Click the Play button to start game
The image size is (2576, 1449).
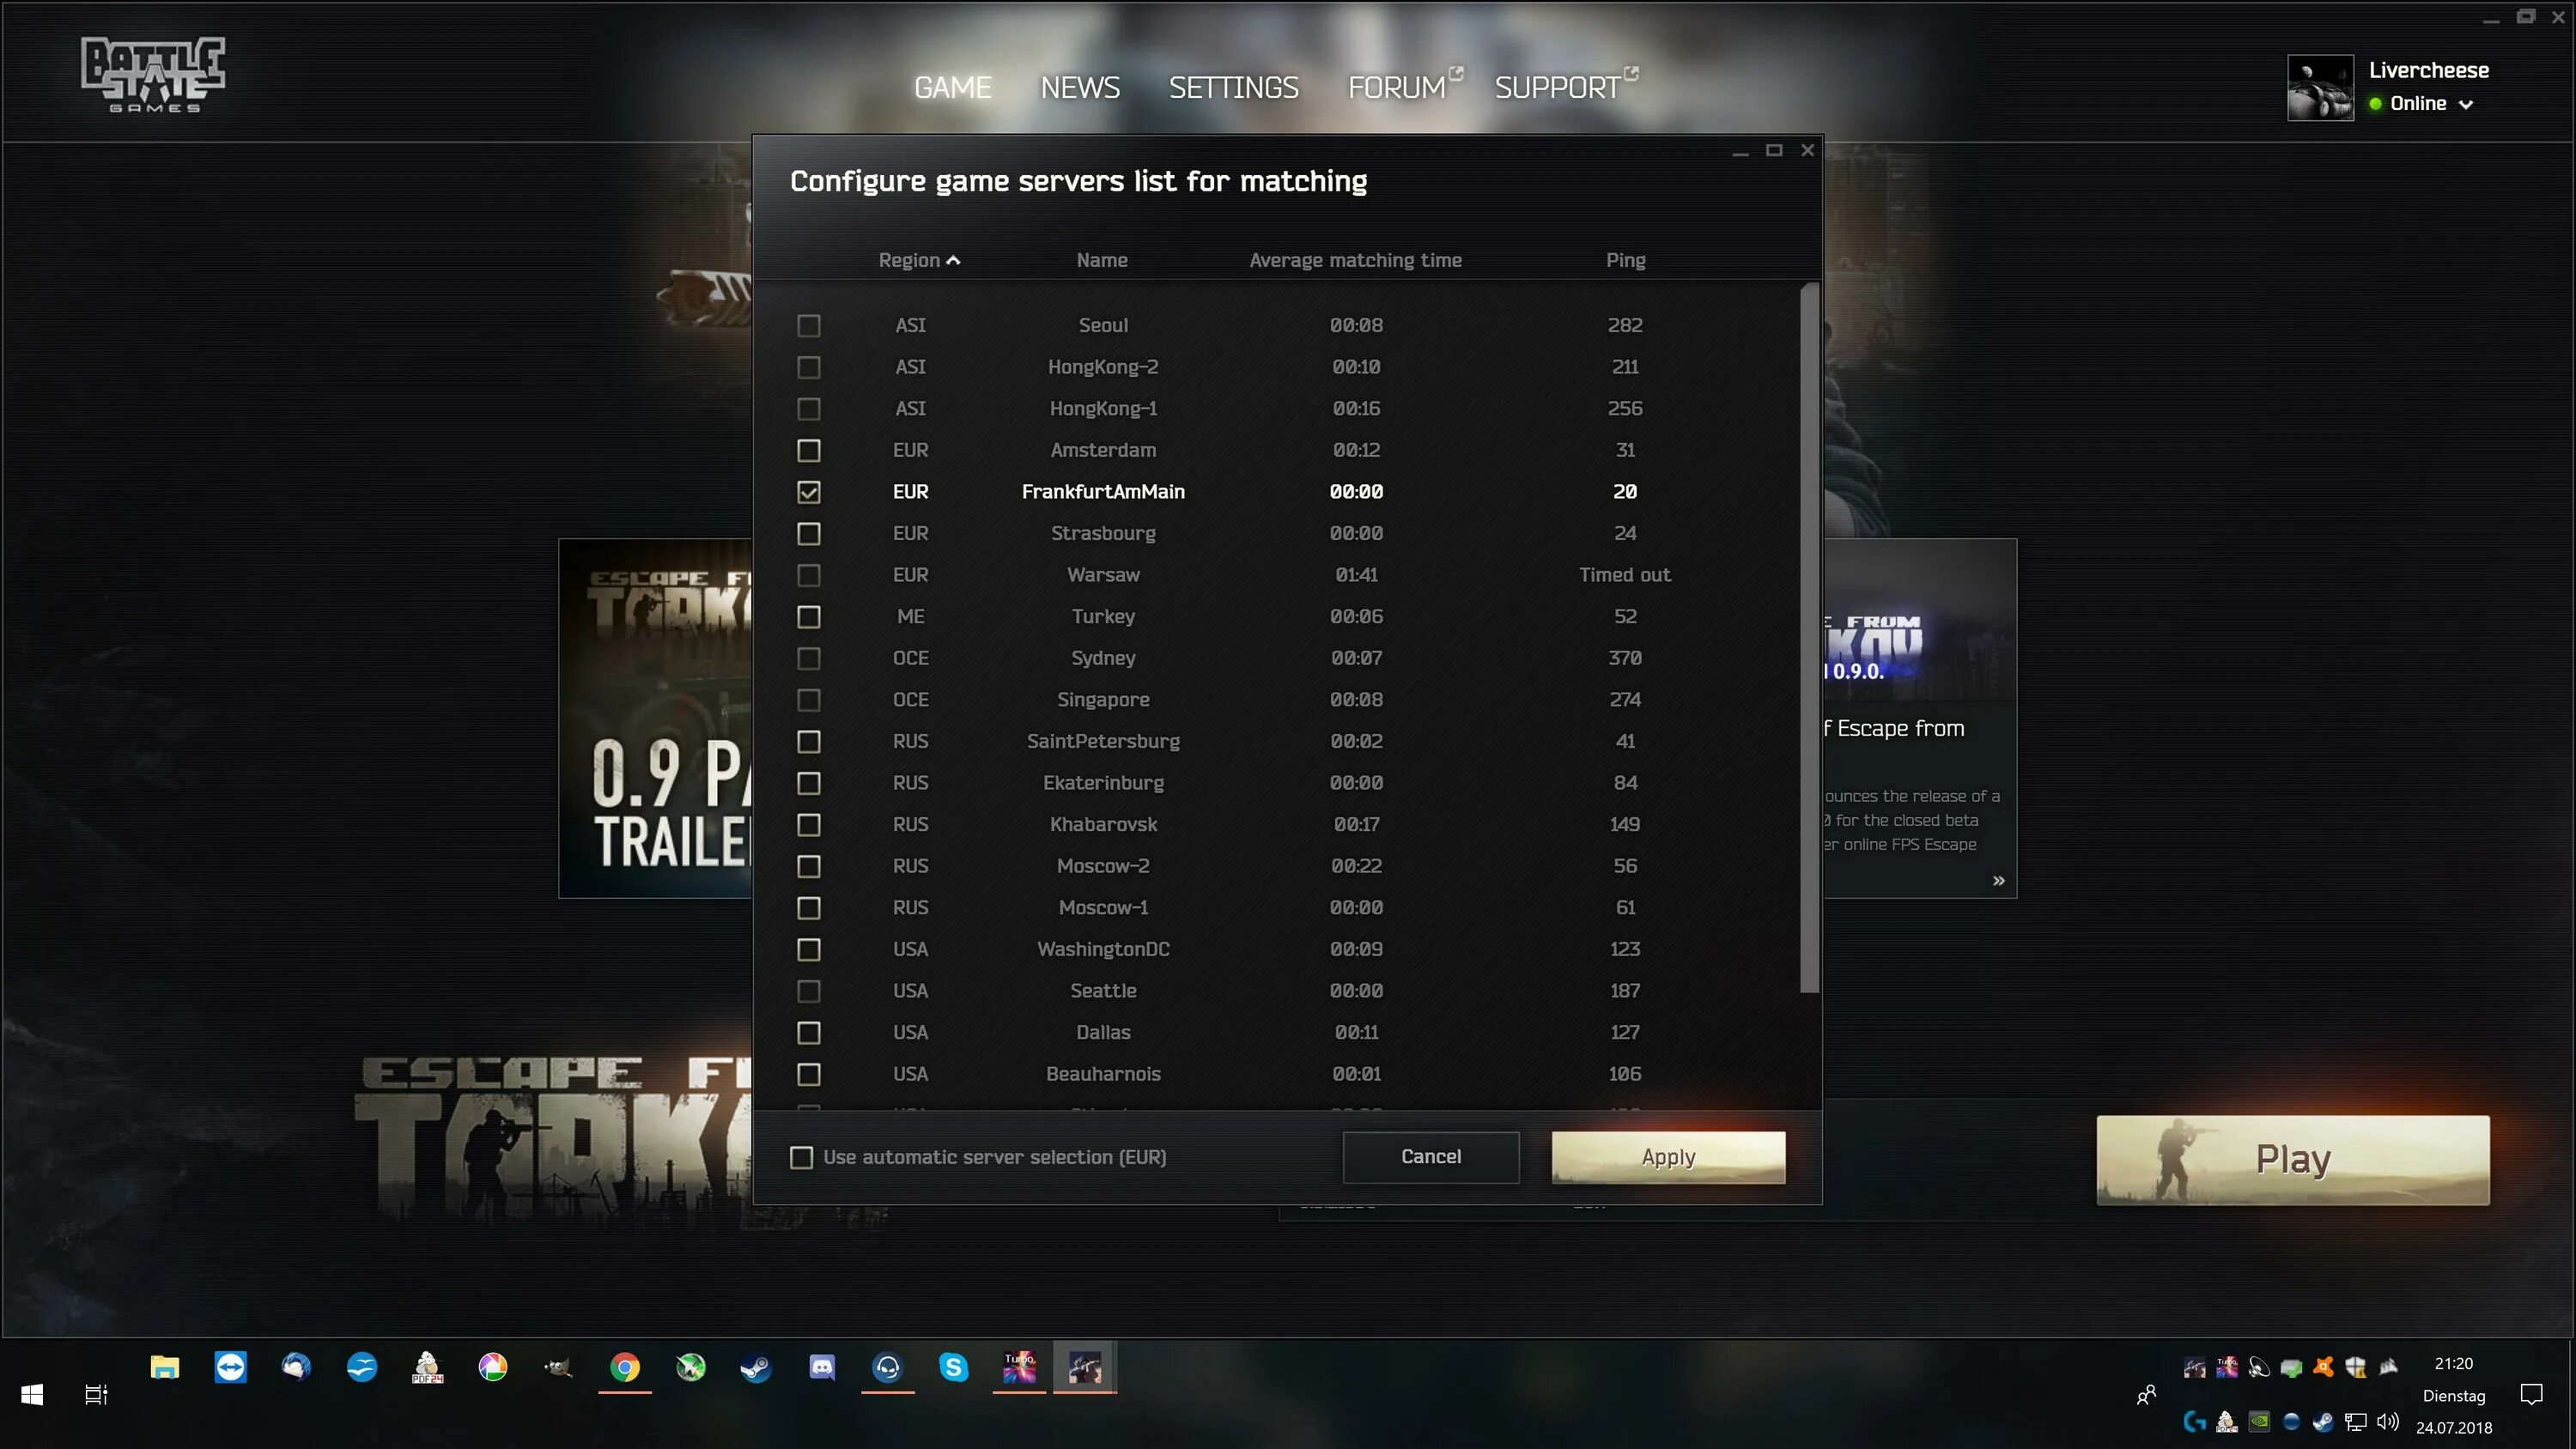pos(2293,1159)
